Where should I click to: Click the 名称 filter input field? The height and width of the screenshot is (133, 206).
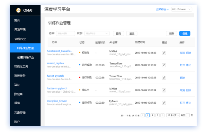tap(65, 34)
